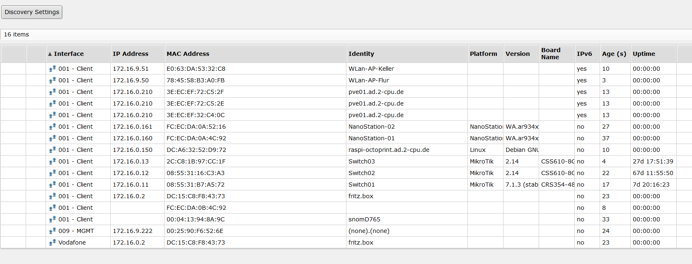Screen dimensions: 692x264
Task: Click interface icon in NanoStation-02 row
Action: (x=52, y=127)
